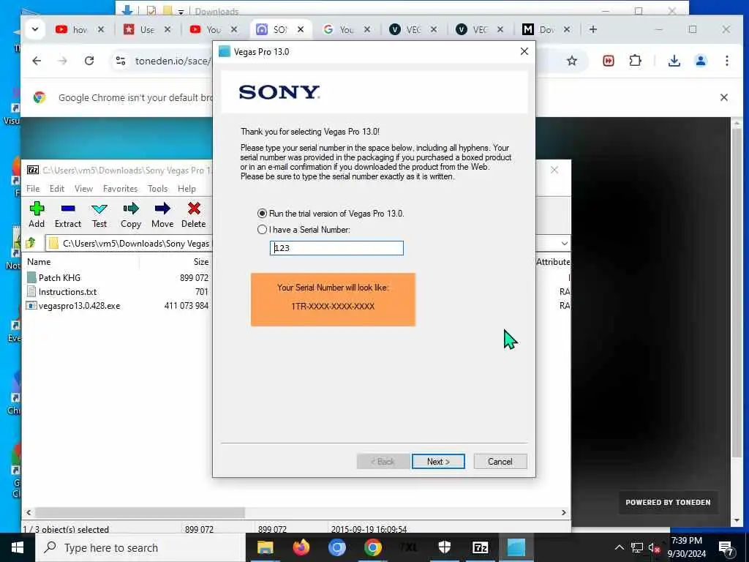Open Chrome downloads icon
The width and height of the screenshot is (749, 562).
pyautogui.click(x=674, y=61)
